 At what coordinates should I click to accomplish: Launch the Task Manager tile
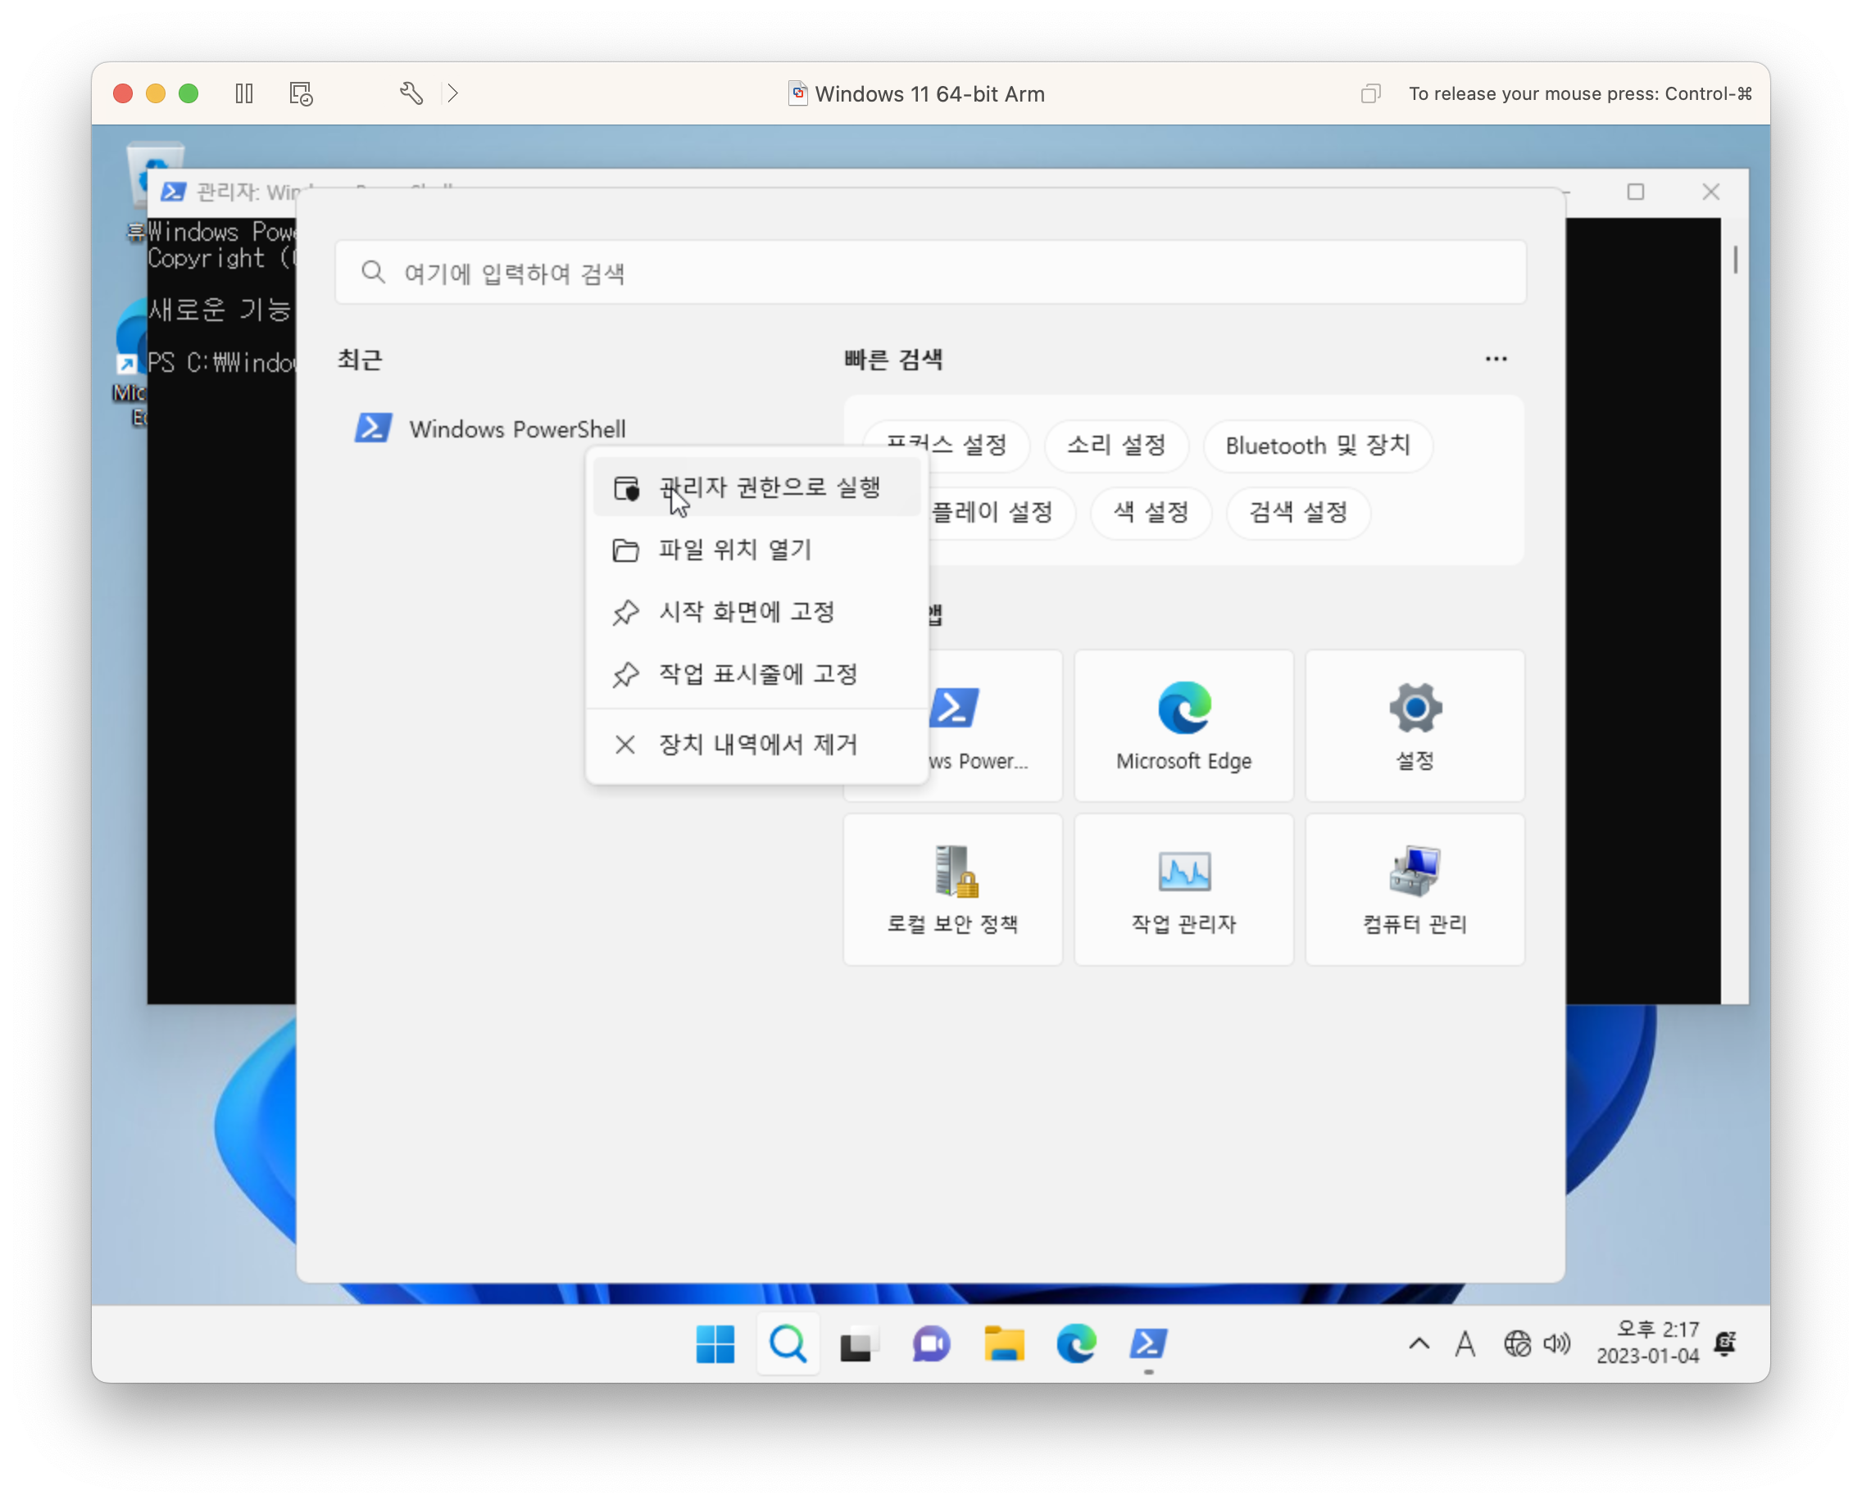pyautogui.click(x=1183, y=889)
